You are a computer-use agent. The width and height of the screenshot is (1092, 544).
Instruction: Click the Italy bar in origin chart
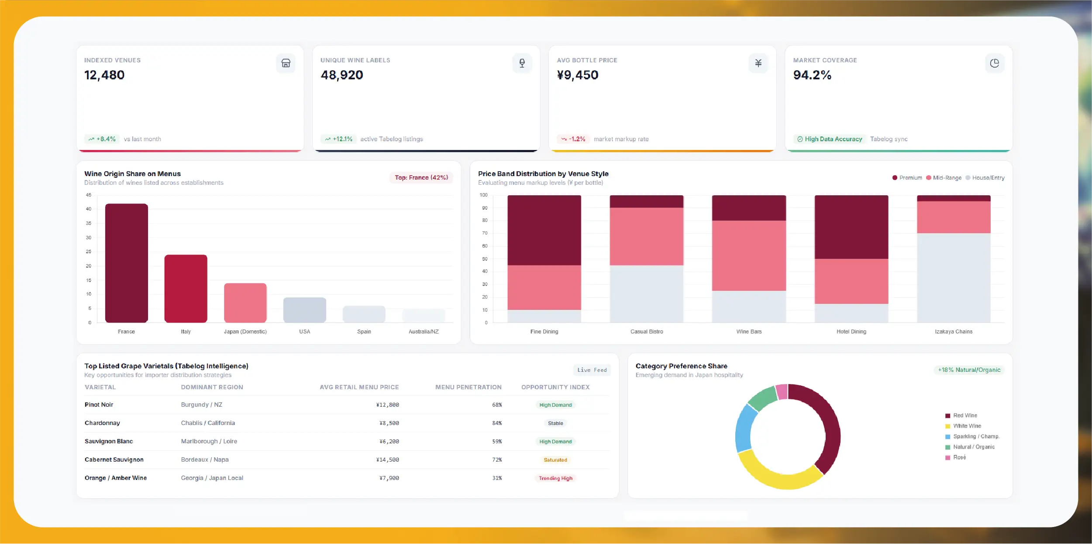(186, 289)
